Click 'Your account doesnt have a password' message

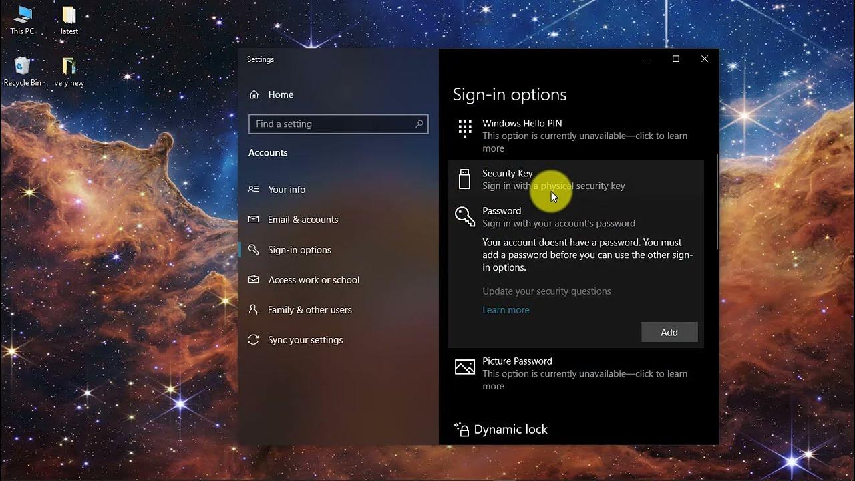(588, 255)
